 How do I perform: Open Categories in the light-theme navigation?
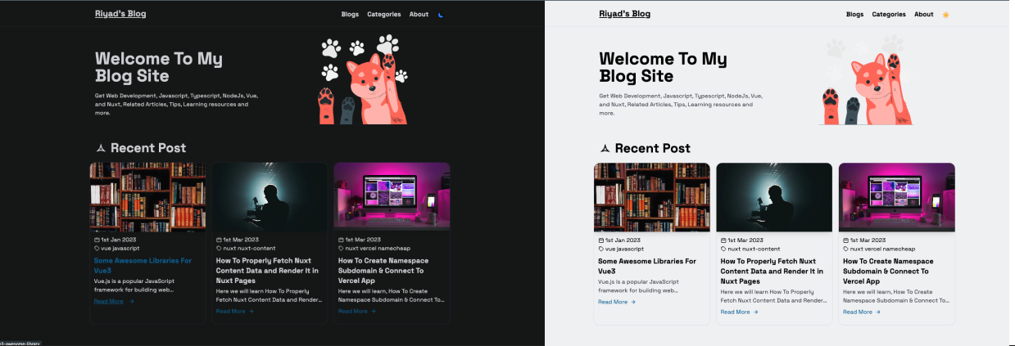coord(889,14)
